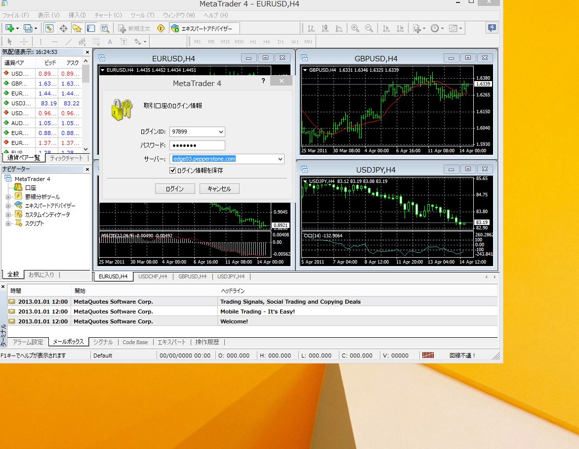Toggle ログイン情報を保存 checkbox
Viewport: 579px width, 449px height.
(x=172, y=171)
